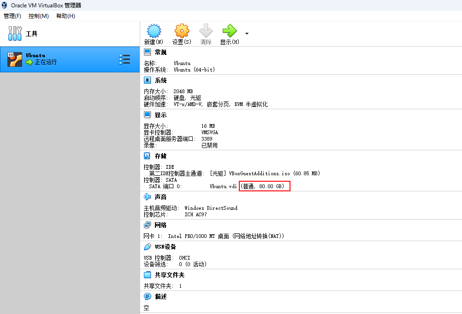Open the 系统 section header link
This screenshot has width=462, height=314.
(x=161, y=80)
